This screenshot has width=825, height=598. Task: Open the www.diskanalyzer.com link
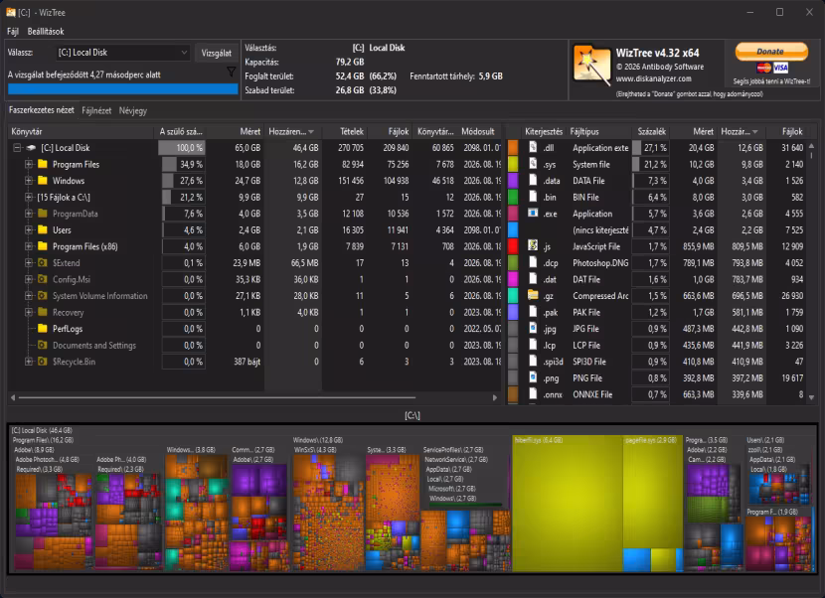tap(653, 78)
